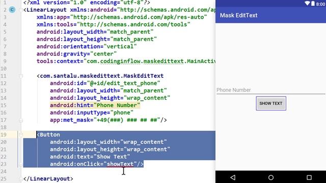Click the xmlns:app namespace line
The image size is (326, 183).
(122, 17)
